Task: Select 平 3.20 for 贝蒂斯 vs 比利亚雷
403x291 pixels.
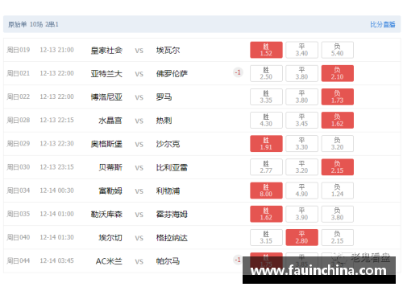Action: [x=301, y=167]
